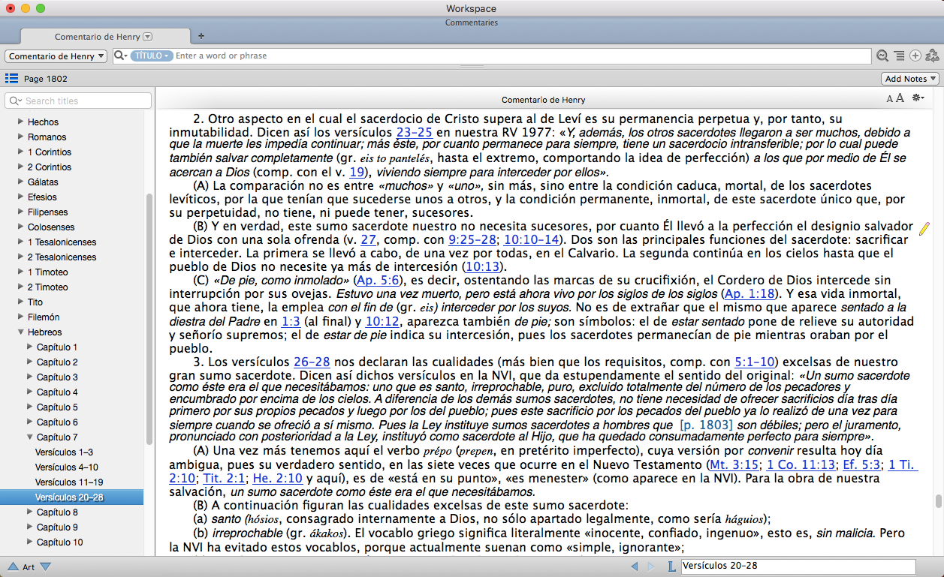
Task: Open the search magnifier options menu
Action: (x=120, y=56)
